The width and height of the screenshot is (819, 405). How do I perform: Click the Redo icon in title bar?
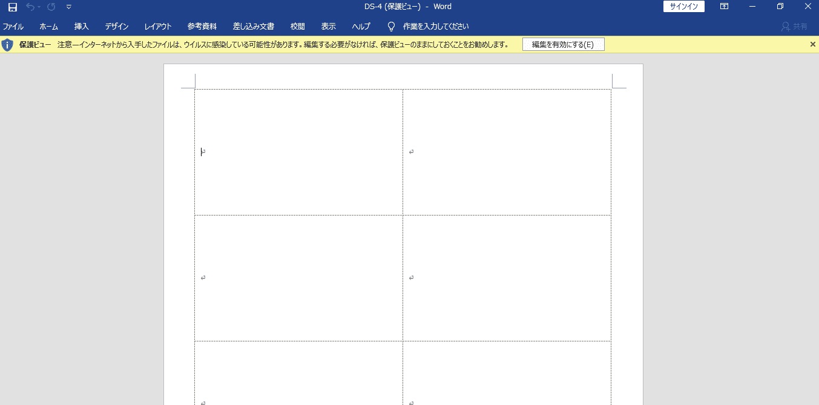(x=51, y=7)
